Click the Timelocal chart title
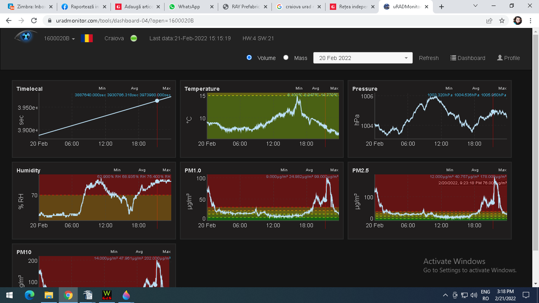 [30, 89]
